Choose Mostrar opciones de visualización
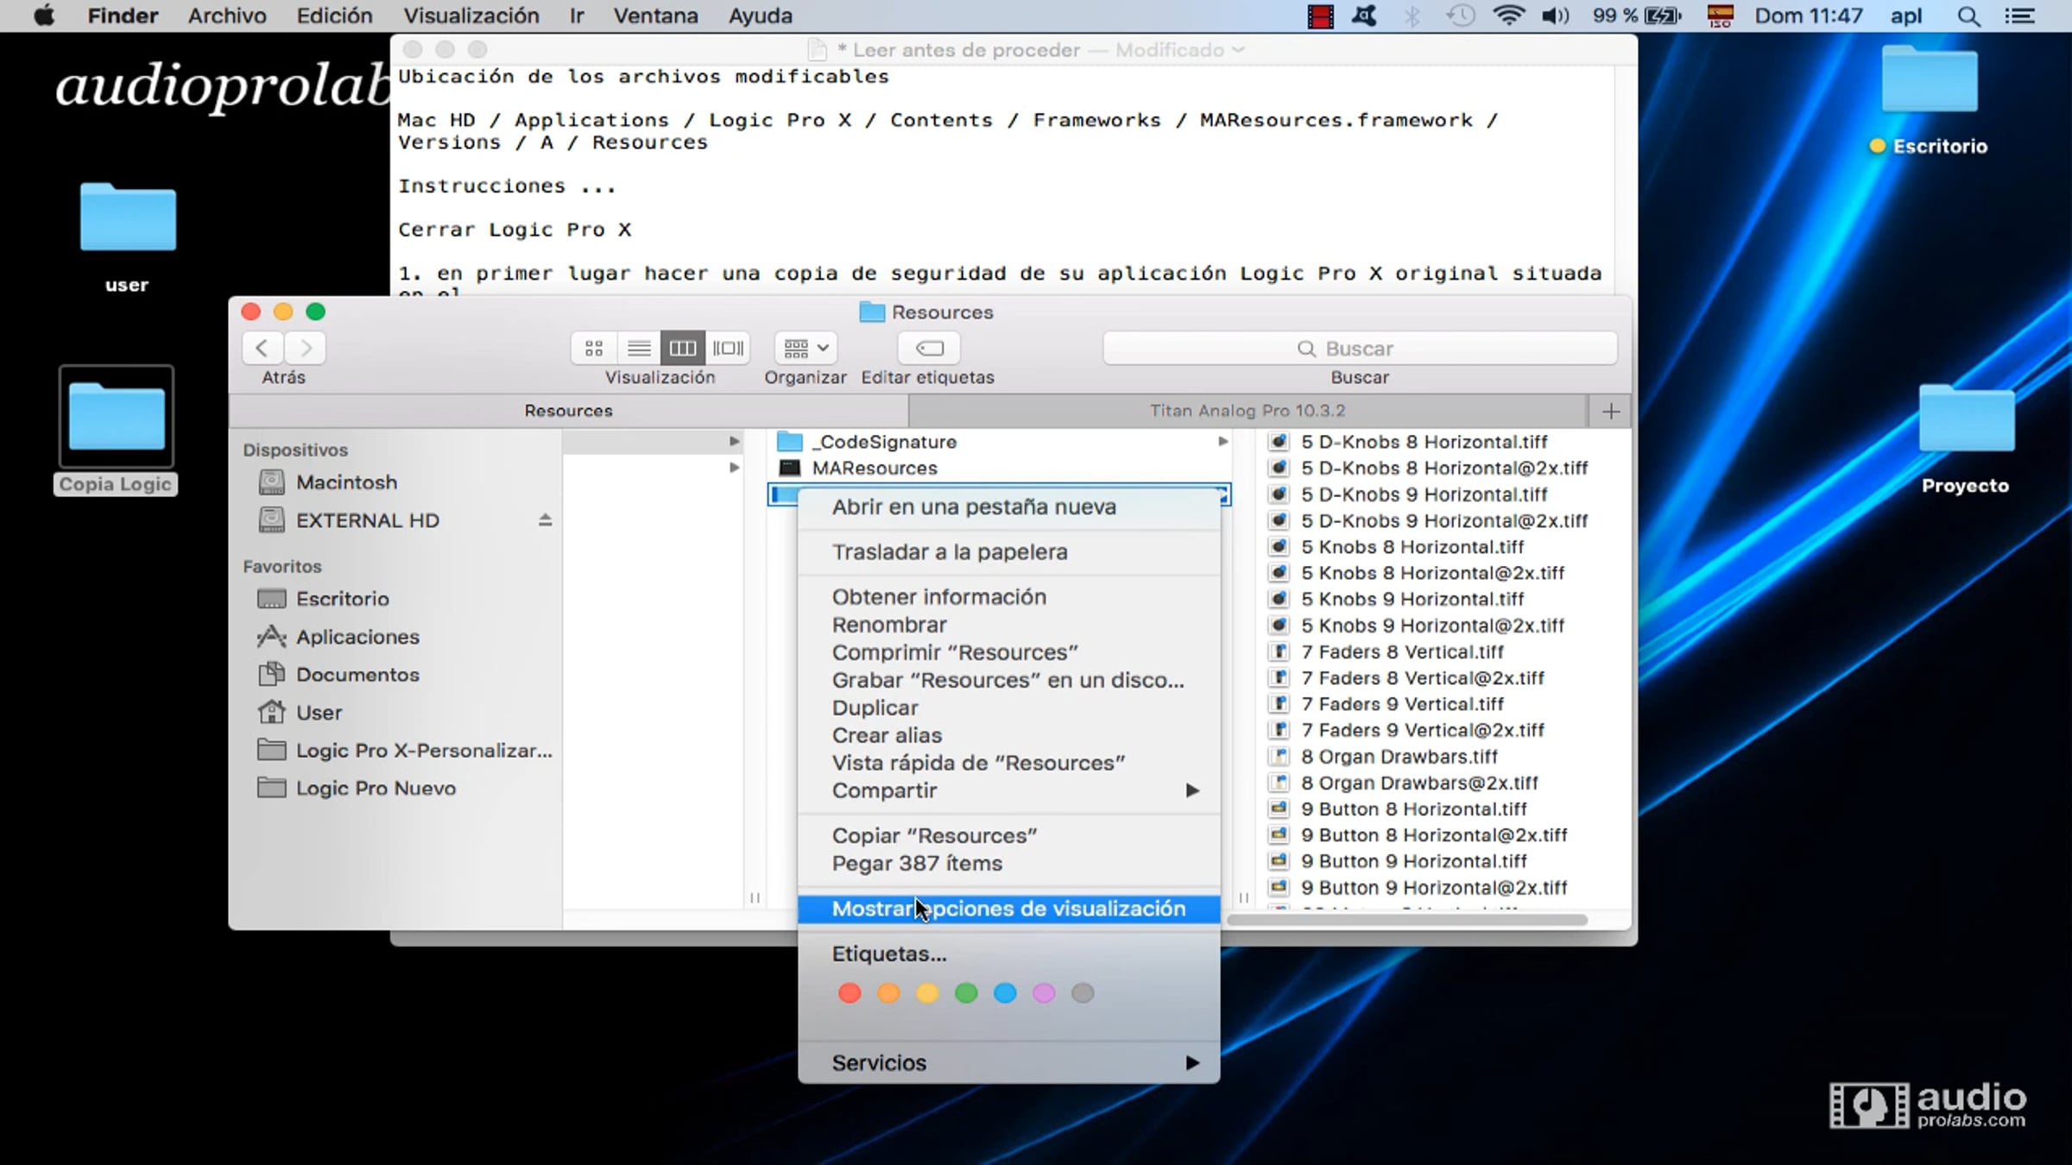Image resolution: width=2072 pixels, height=1165 pixels. coord(1008,909)
